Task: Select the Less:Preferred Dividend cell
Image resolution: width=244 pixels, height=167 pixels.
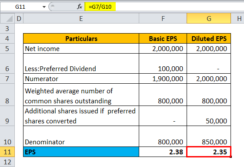Action: tap(81, 64)
